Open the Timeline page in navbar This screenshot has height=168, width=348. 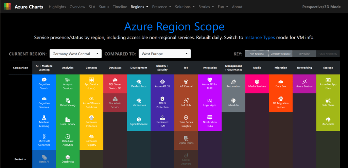pyautogui.click(x=120, y=7)
